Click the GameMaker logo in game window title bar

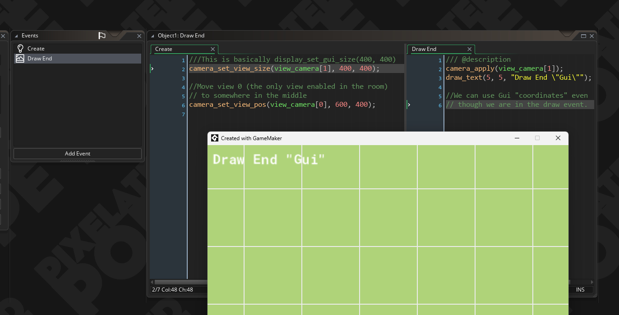click(x=215, y=138)
